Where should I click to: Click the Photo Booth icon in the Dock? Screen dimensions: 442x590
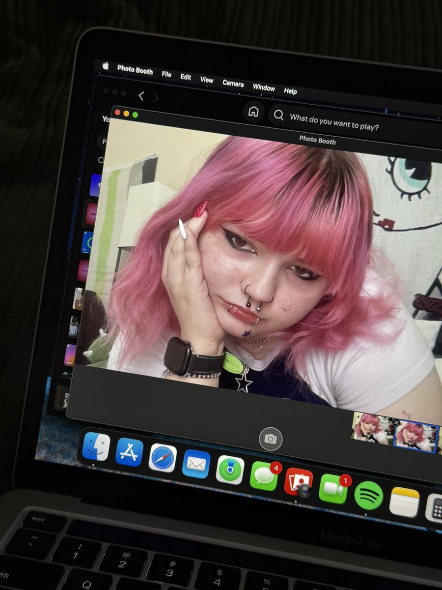point(298,482)
